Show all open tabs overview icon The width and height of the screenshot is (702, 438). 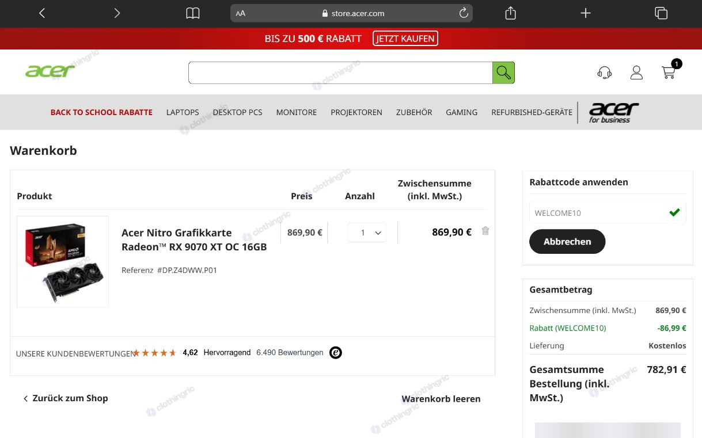point(661,13)
